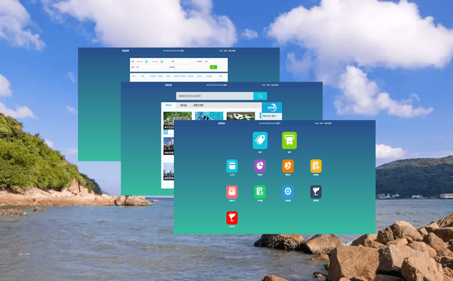Switch to the second tab in ticket list
This screenshot has width=453, height=281.
click(x=183, y=105)
